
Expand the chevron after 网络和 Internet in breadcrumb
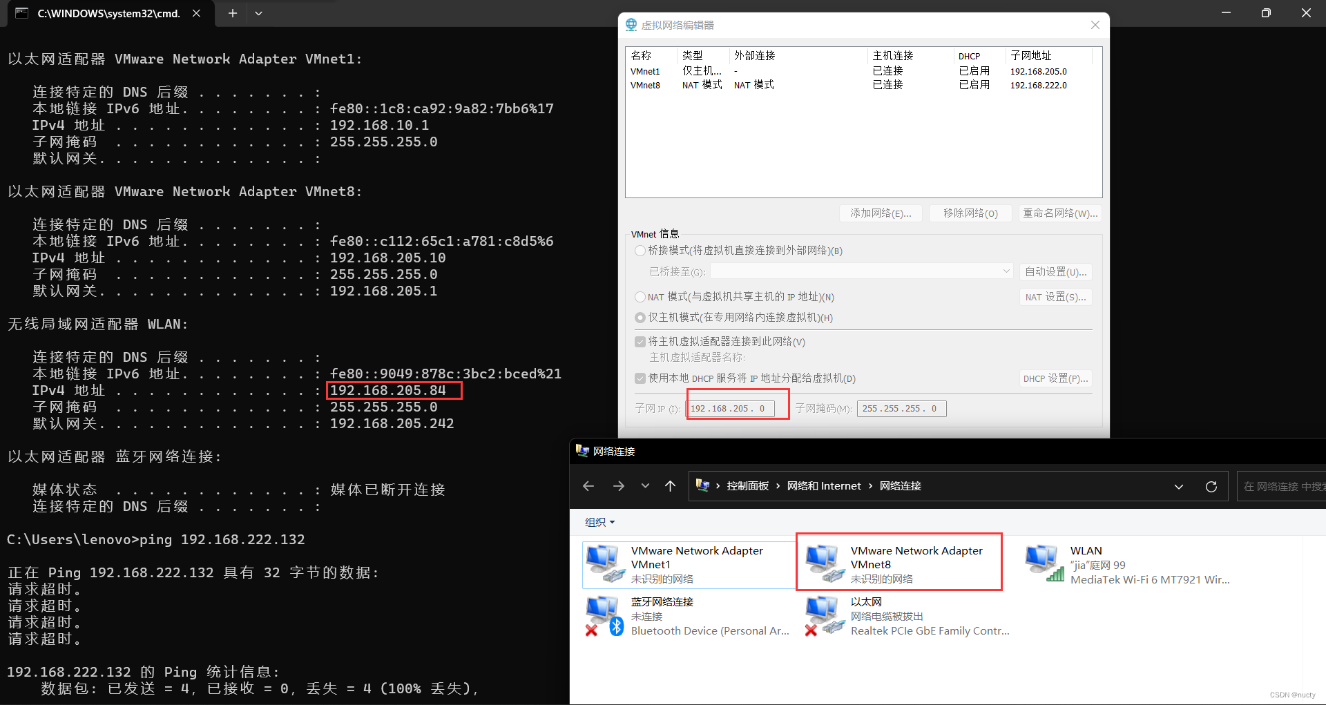pos(870,486)
